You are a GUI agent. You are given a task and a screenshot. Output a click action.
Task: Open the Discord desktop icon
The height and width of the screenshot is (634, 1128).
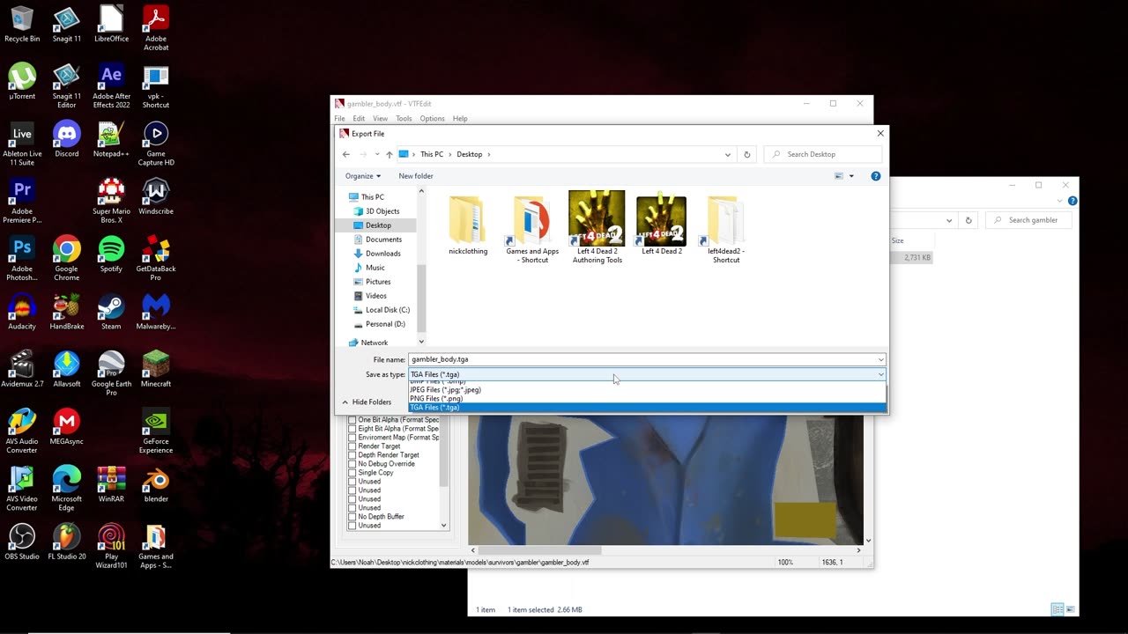pos(67,139)
